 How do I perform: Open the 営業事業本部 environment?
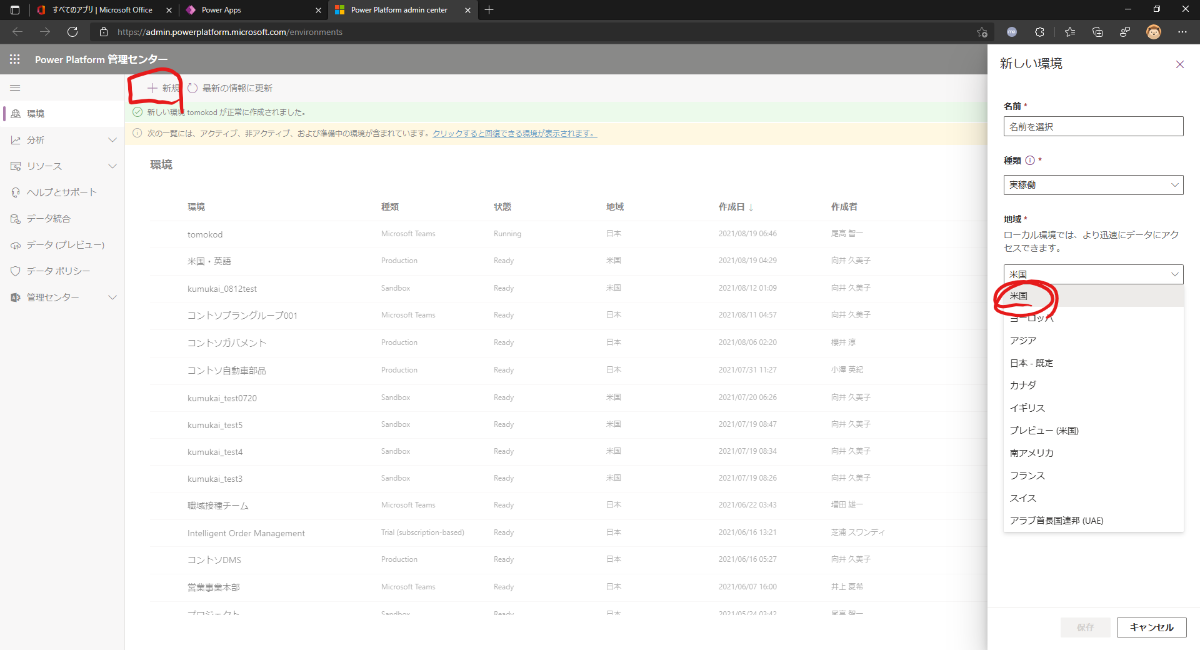214,587
